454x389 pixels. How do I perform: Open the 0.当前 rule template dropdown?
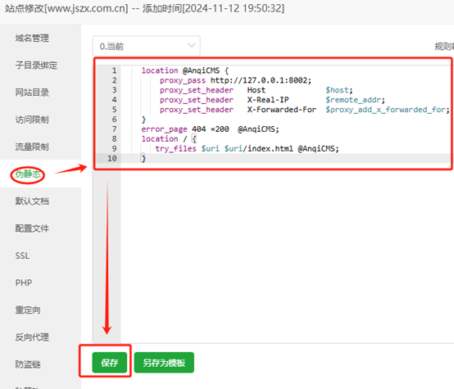[146, 46]
